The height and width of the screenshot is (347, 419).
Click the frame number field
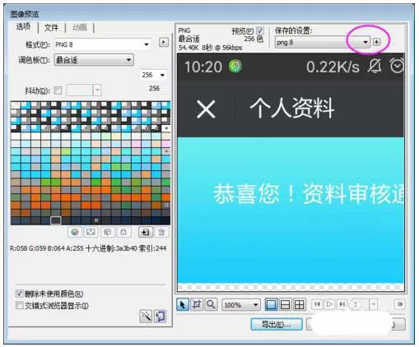[361, 304]
